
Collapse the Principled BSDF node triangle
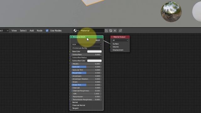point(72,37)
